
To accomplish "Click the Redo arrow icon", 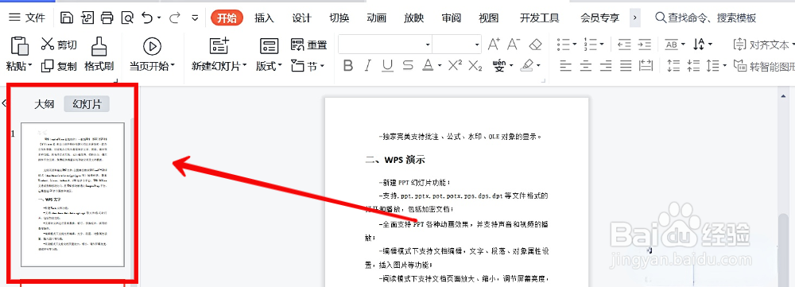I will coord(174,18).
